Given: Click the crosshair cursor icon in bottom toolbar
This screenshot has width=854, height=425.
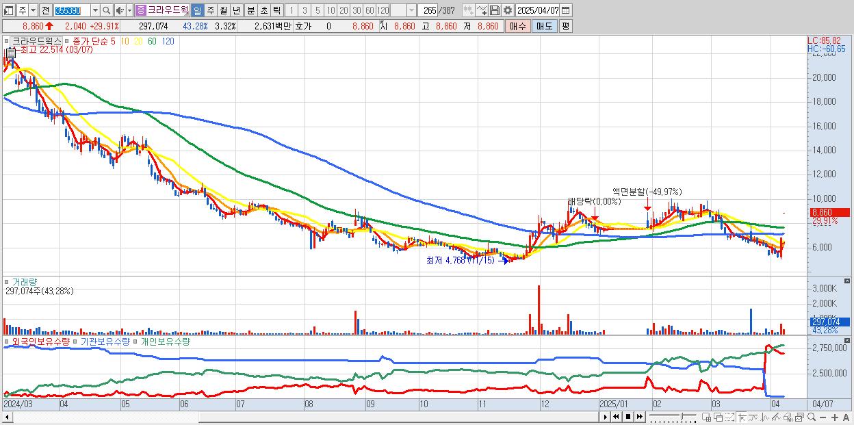Looking at the screenshot, I should click(742, 417).
